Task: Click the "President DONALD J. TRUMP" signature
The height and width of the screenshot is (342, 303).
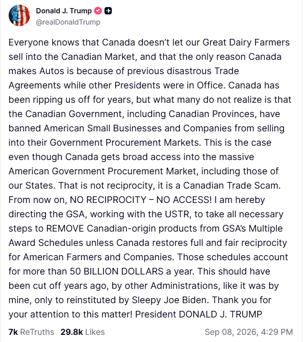Action: [x=198, y=314]
